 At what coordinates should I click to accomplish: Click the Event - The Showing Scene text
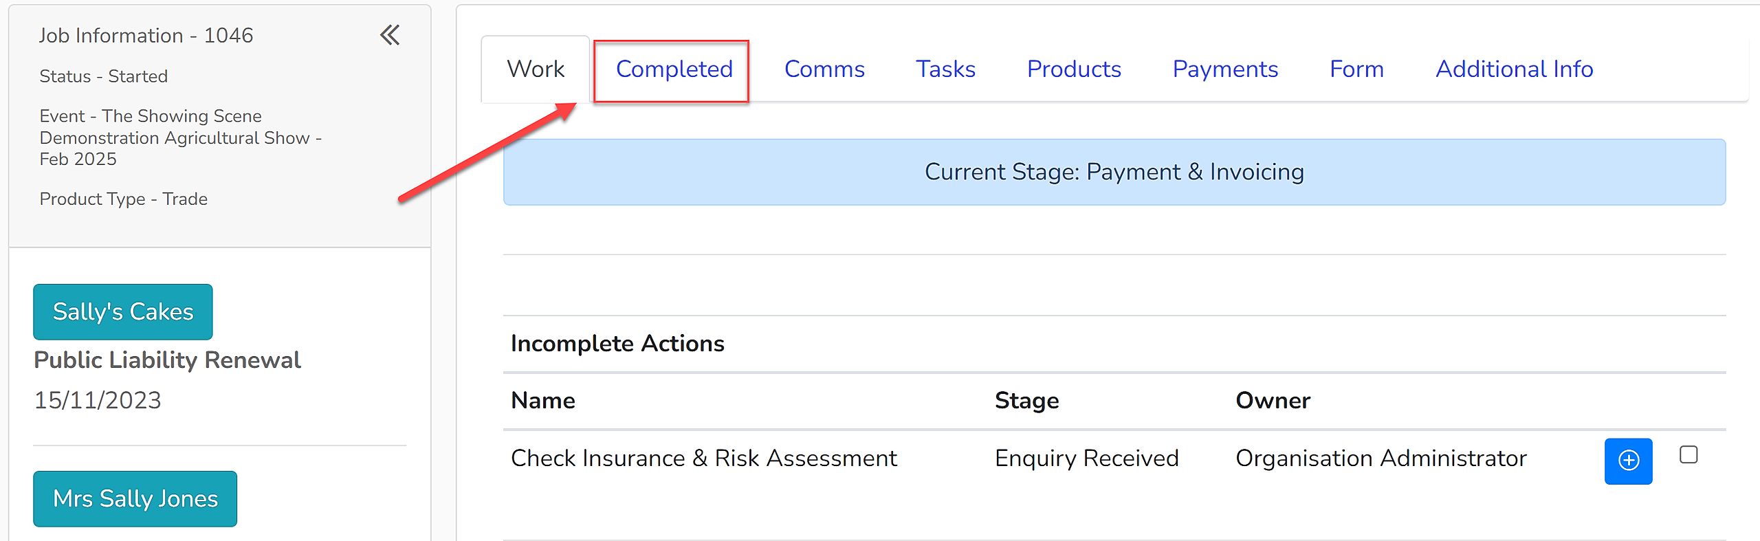(181, 137)
